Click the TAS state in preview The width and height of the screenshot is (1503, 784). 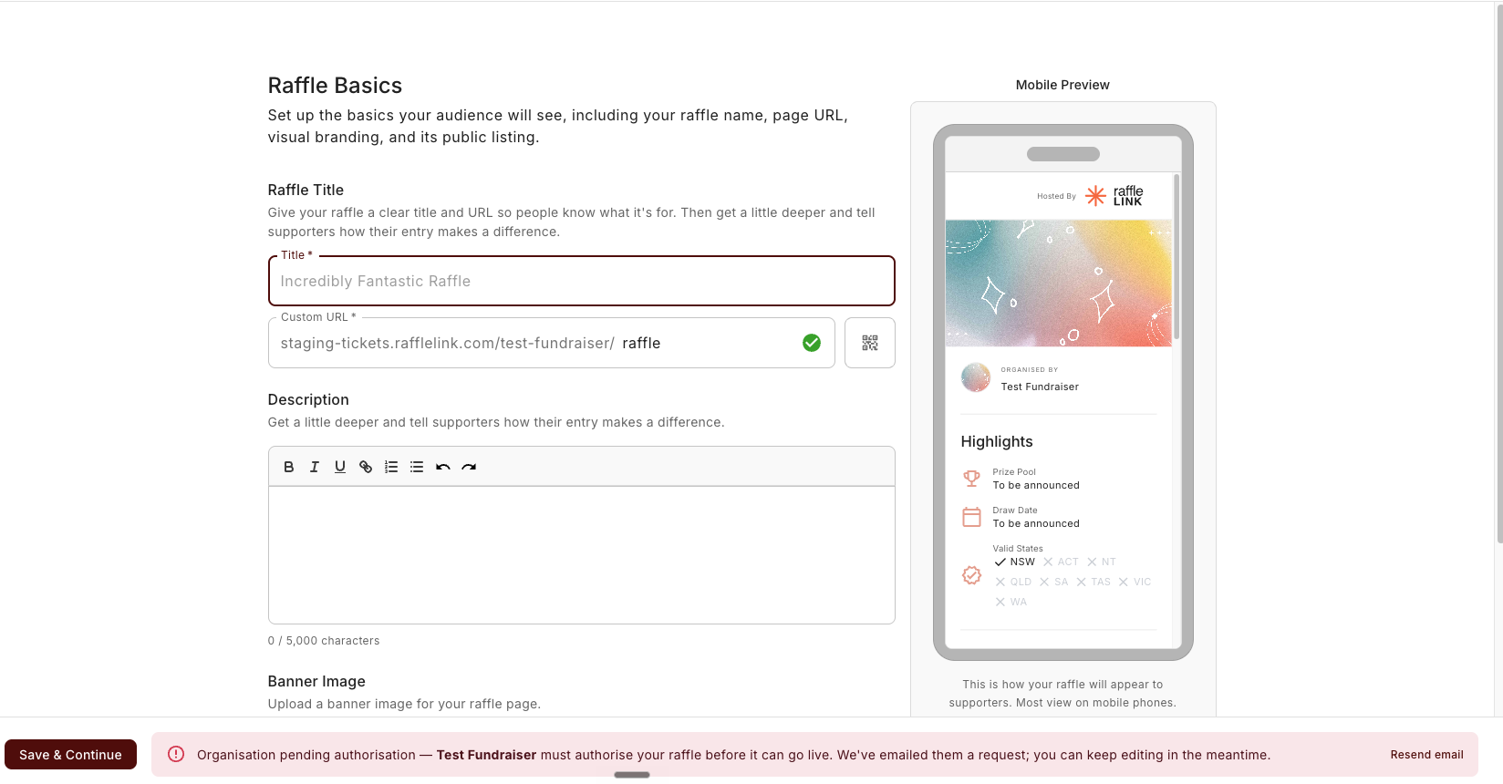(x=1094, y=582)
